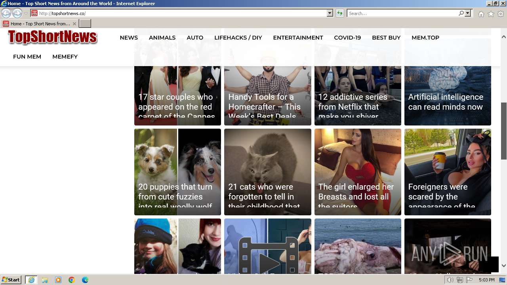Screen dimensions: 507x285
Task: Click the 5:03 PM system clock
Action: click(x=486, y=280)
